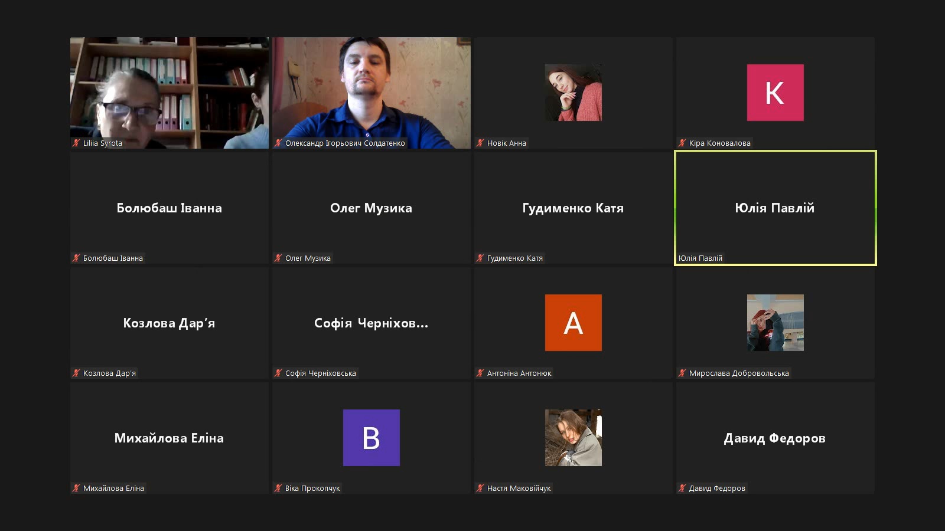
Task: Select the orange A avatar tile
Action: 573,323
